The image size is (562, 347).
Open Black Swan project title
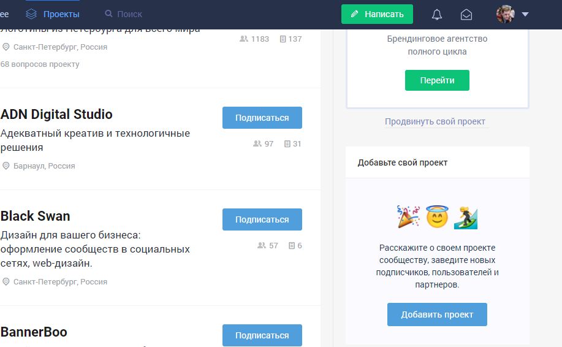[35, 216]
